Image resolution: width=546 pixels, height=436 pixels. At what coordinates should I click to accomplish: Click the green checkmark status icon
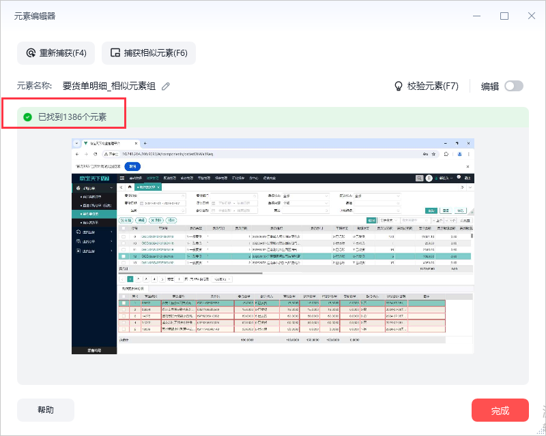27,117
